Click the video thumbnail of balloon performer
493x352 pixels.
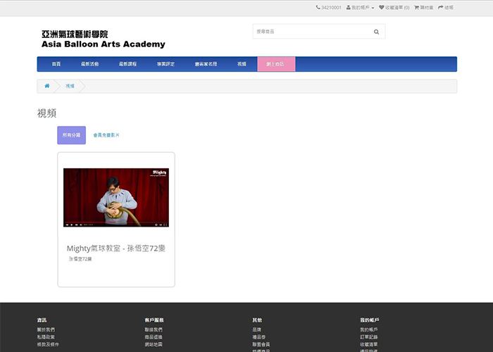[116, 197]
